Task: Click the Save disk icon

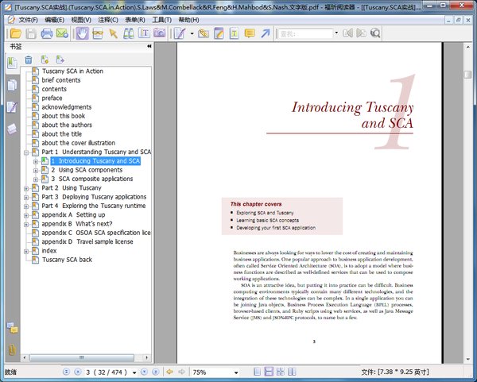Action: click(31, 33)
